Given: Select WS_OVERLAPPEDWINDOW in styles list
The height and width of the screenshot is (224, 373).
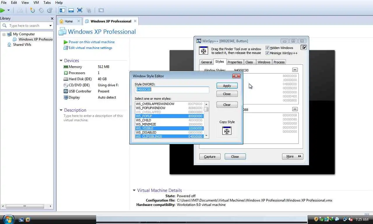Looking at the screenshot, I should [x=169, y=104].
